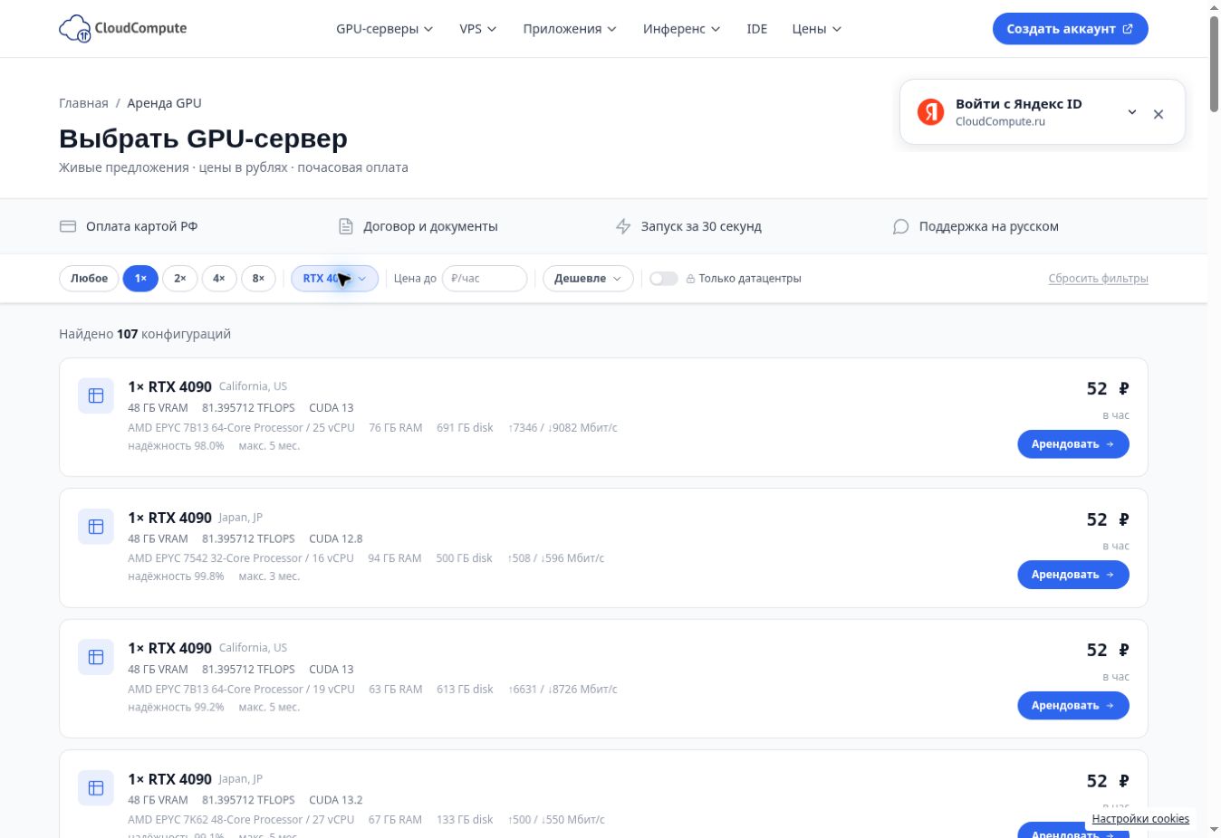Viewport: 1221px width, 838px height.
Task: Pick the 4× GPU count filter
Action: click(x=219, y=279)
